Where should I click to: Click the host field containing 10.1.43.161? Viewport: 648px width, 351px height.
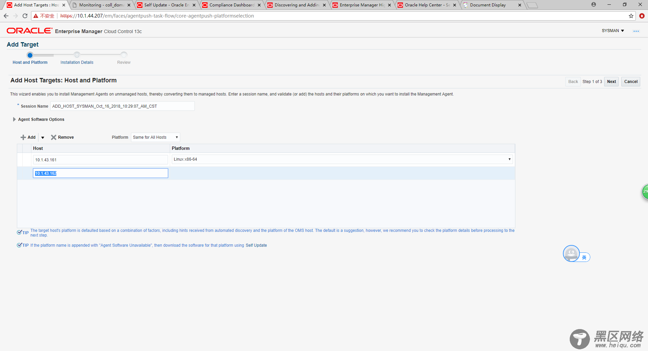pyautogui.click(x=101, y=160)
